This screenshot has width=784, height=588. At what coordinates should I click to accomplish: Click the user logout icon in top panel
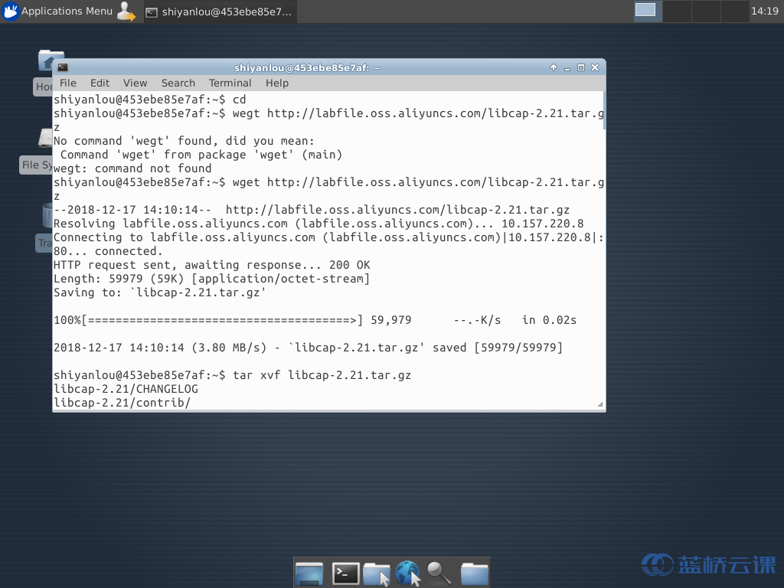coord(126,11)
